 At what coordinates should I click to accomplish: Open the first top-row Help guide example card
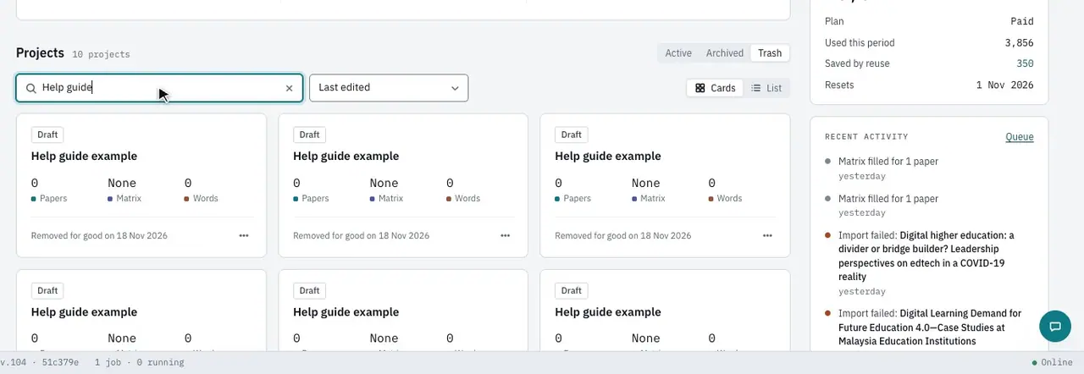(141, 185)
